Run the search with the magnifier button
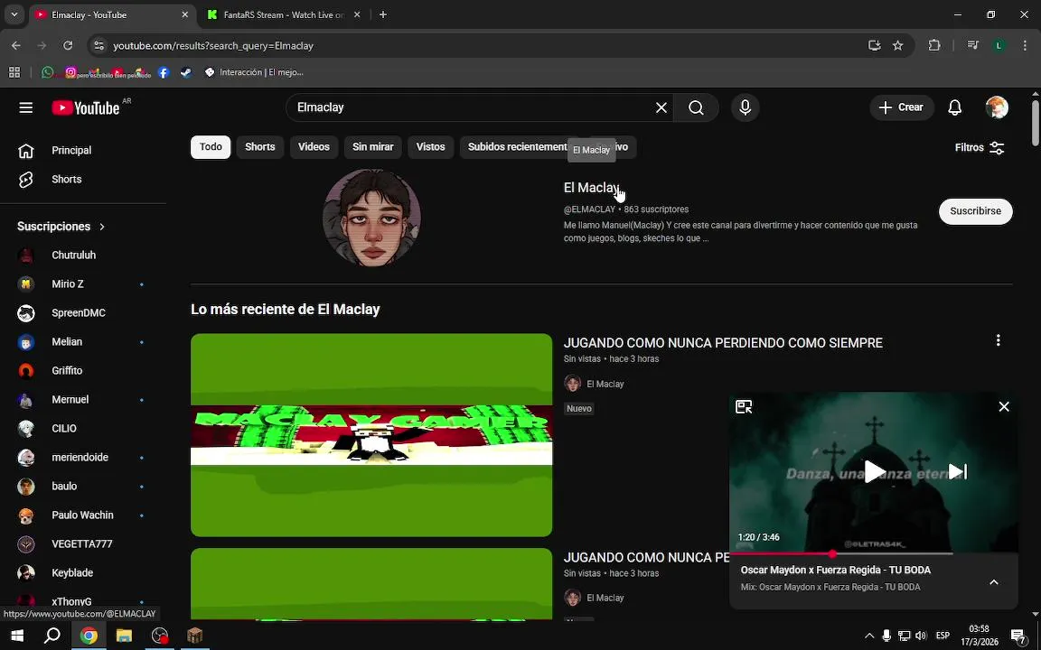 [x=696, y=107]
